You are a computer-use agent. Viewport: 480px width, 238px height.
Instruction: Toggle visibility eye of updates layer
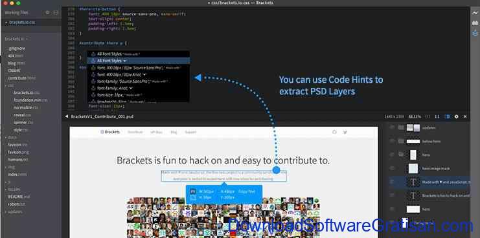pyautogui.click(x=391, y=127)
